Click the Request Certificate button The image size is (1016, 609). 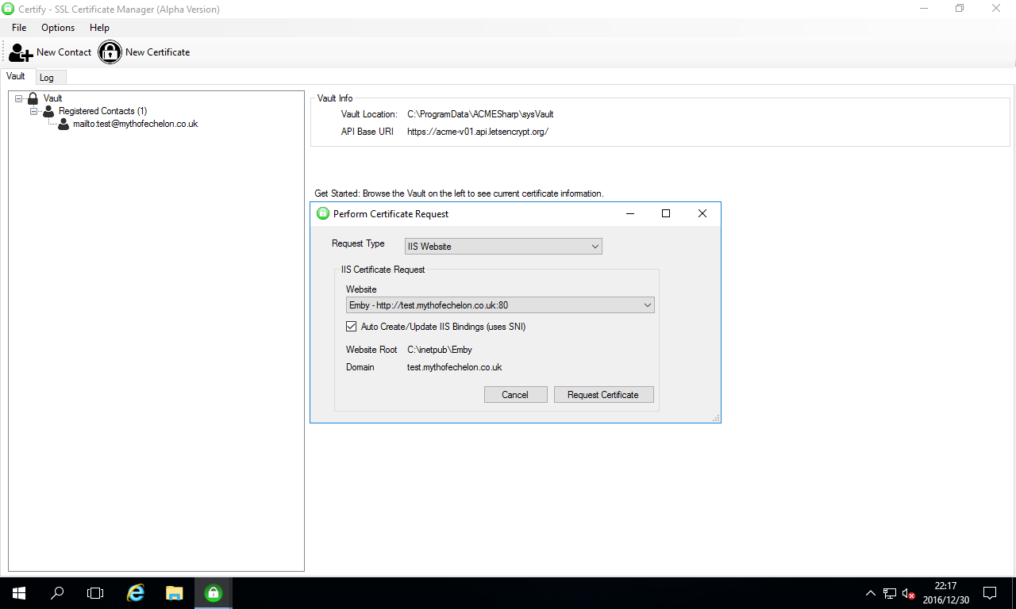point(603,395)
